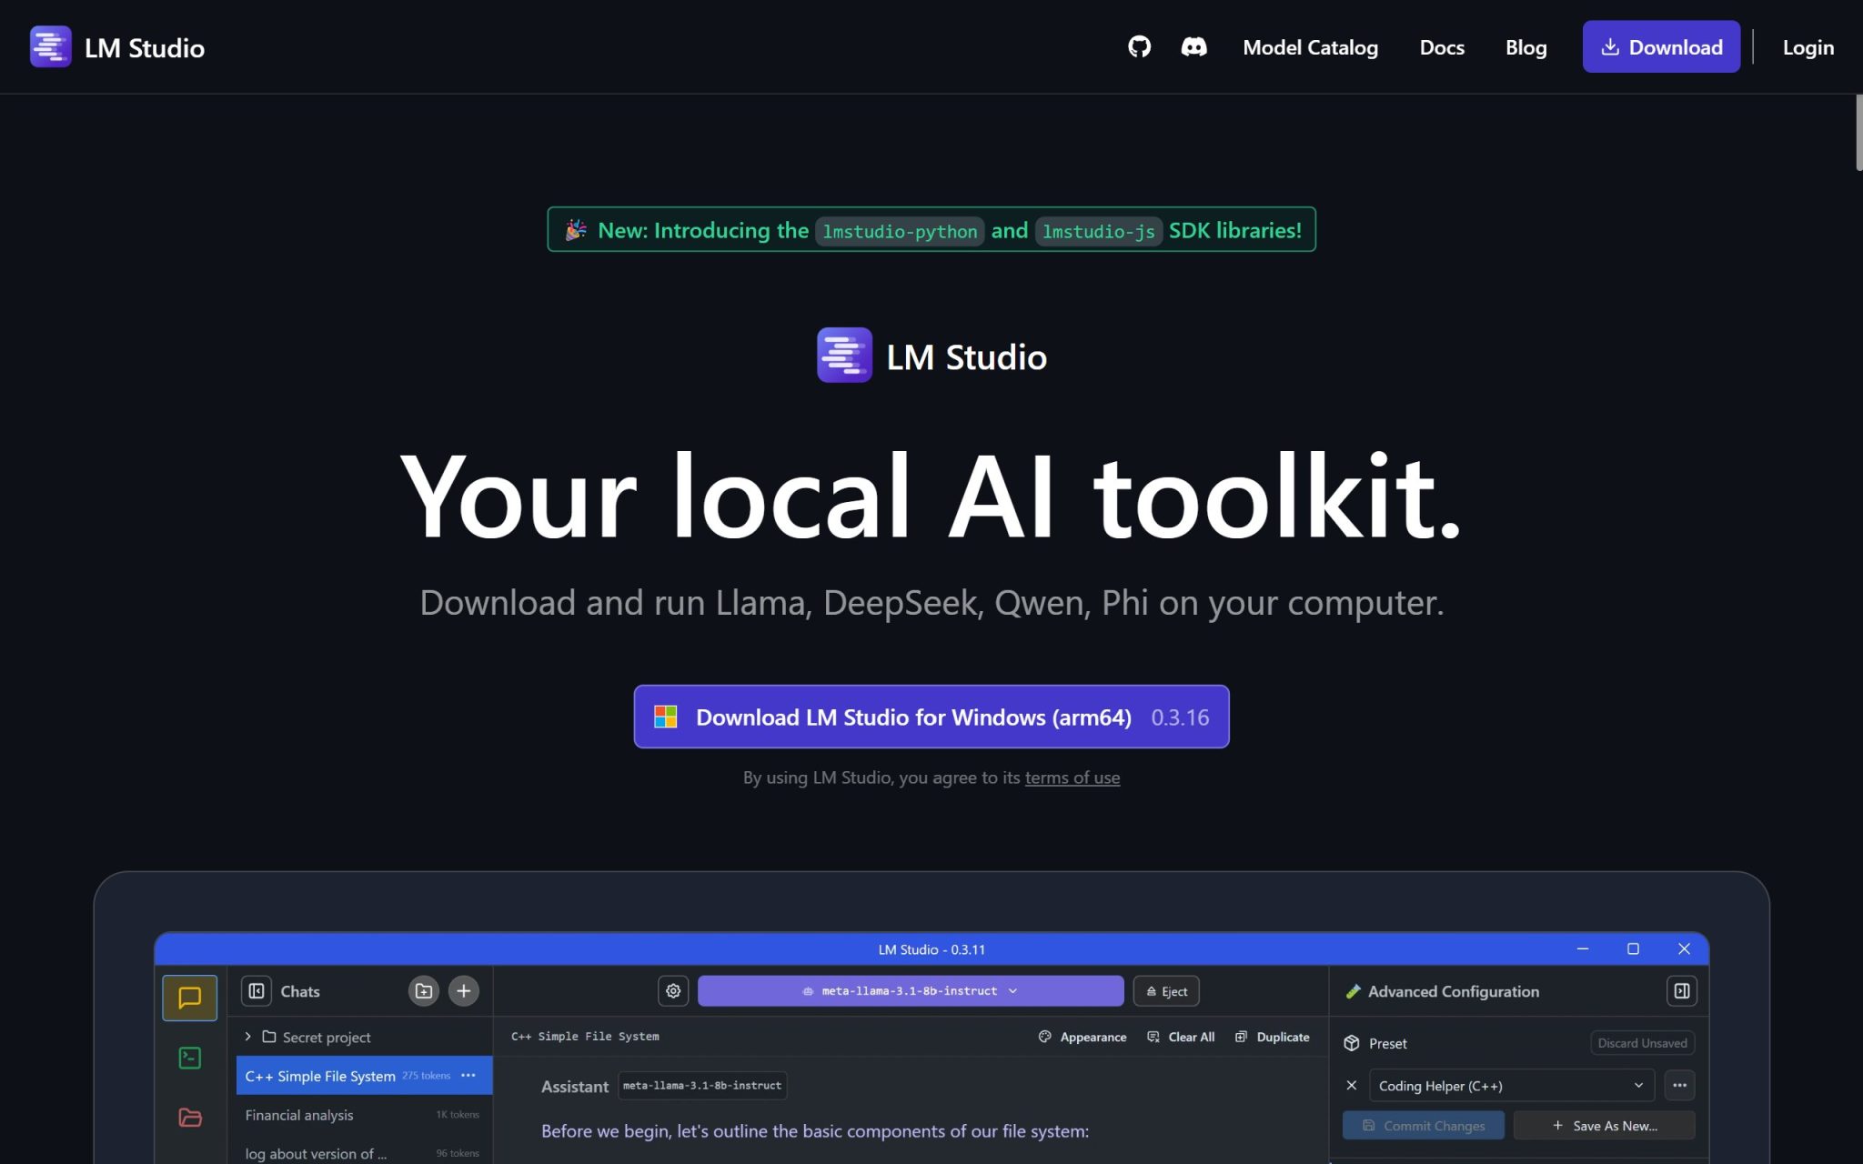
Task: Expand the Secret project folder
Action: (248, 1037)
